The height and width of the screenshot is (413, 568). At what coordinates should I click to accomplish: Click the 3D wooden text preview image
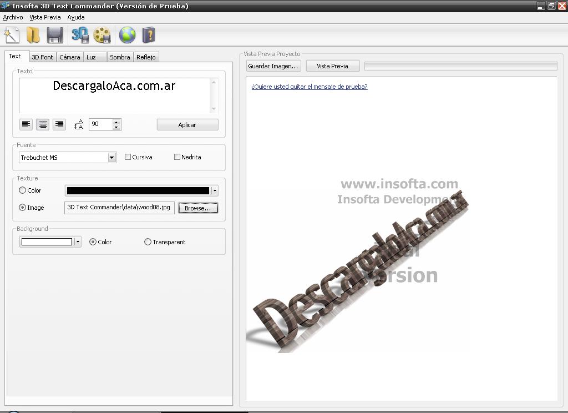(358, 272)
